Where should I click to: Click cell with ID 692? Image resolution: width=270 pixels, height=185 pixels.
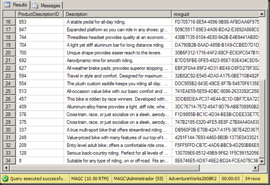click(x=39, y=60)
